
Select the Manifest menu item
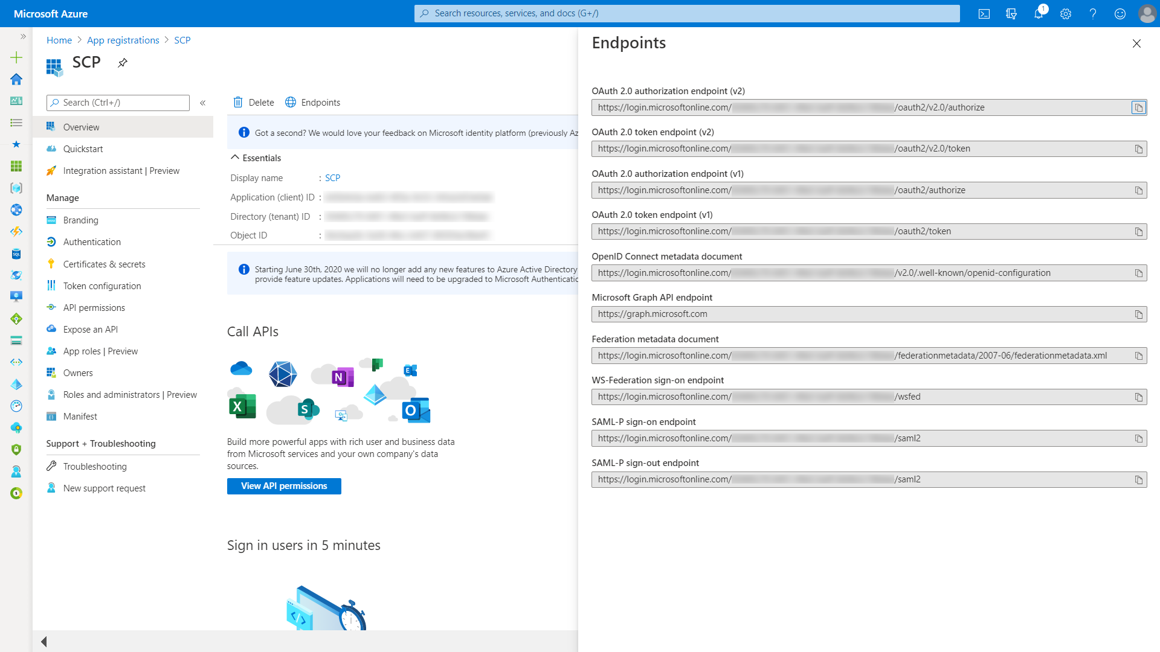point(80,416)
